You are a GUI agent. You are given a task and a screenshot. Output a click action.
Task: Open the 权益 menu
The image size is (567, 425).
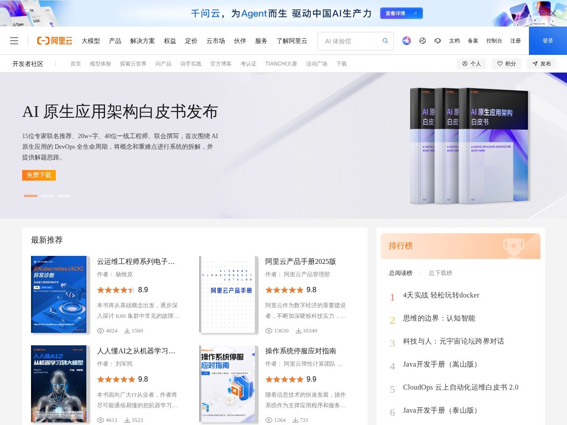170,41
